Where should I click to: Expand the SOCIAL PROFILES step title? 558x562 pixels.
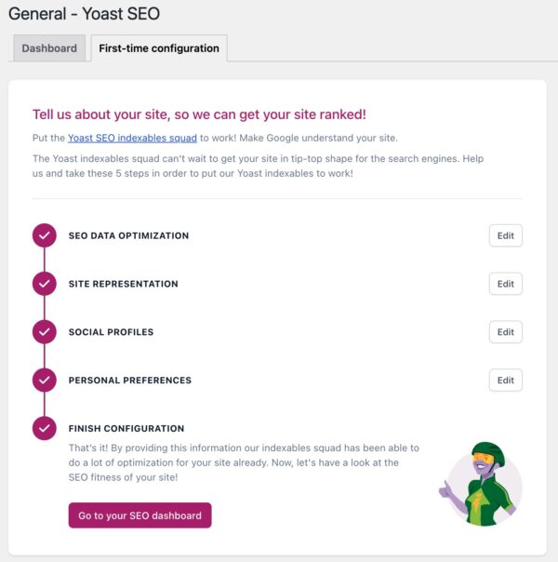(x=111, y=332)
